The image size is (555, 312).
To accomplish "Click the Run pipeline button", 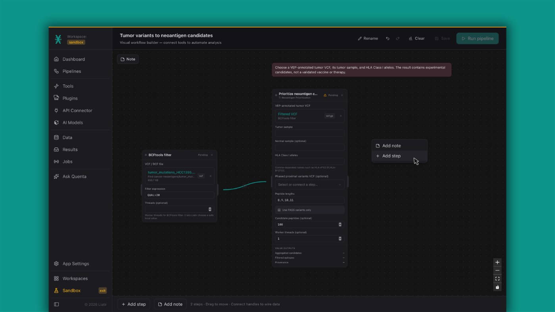I will [478, 38].
